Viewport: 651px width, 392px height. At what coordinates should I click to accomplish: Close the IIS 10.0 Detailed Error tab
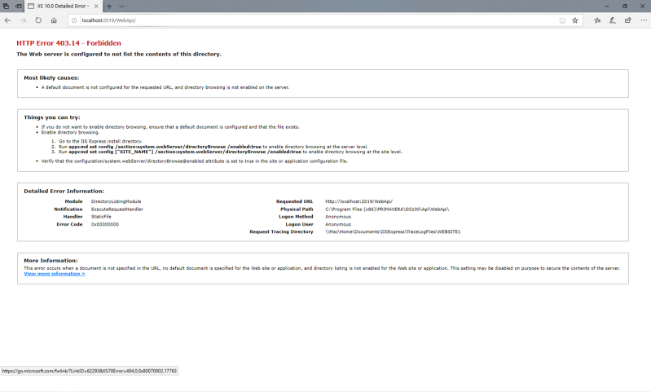click(96, 6)
